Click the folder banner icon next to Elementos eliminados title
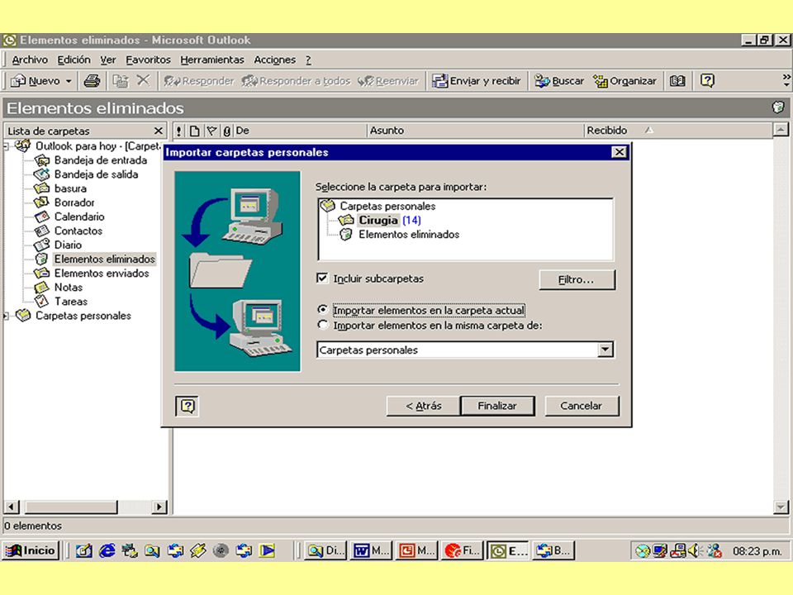 click(778, 107)
